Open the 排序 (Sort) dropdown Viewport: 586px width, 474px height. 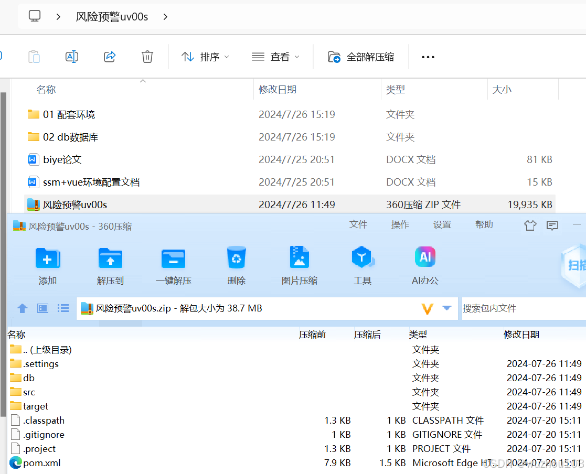click(204, 57)
